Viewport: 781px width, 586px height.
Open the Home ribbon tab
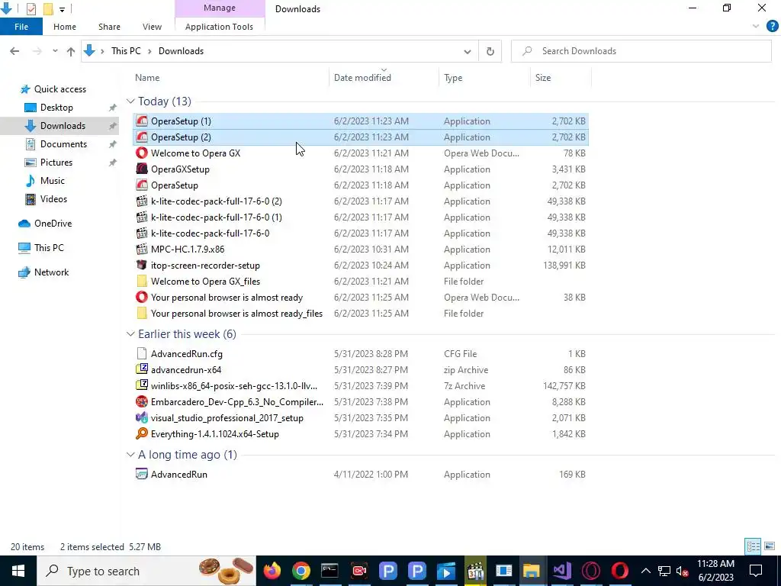[x=65, y=27]
